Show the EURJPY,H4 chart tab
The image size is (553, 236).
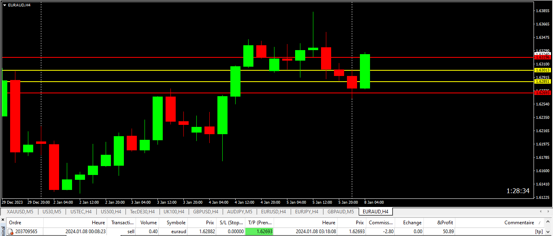[x=306, y=212]
